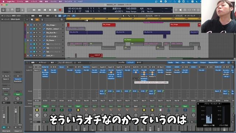Click green Read automation in inspector

18,95
